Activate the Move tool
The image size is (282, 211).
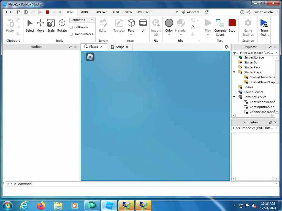coord(40,26)
